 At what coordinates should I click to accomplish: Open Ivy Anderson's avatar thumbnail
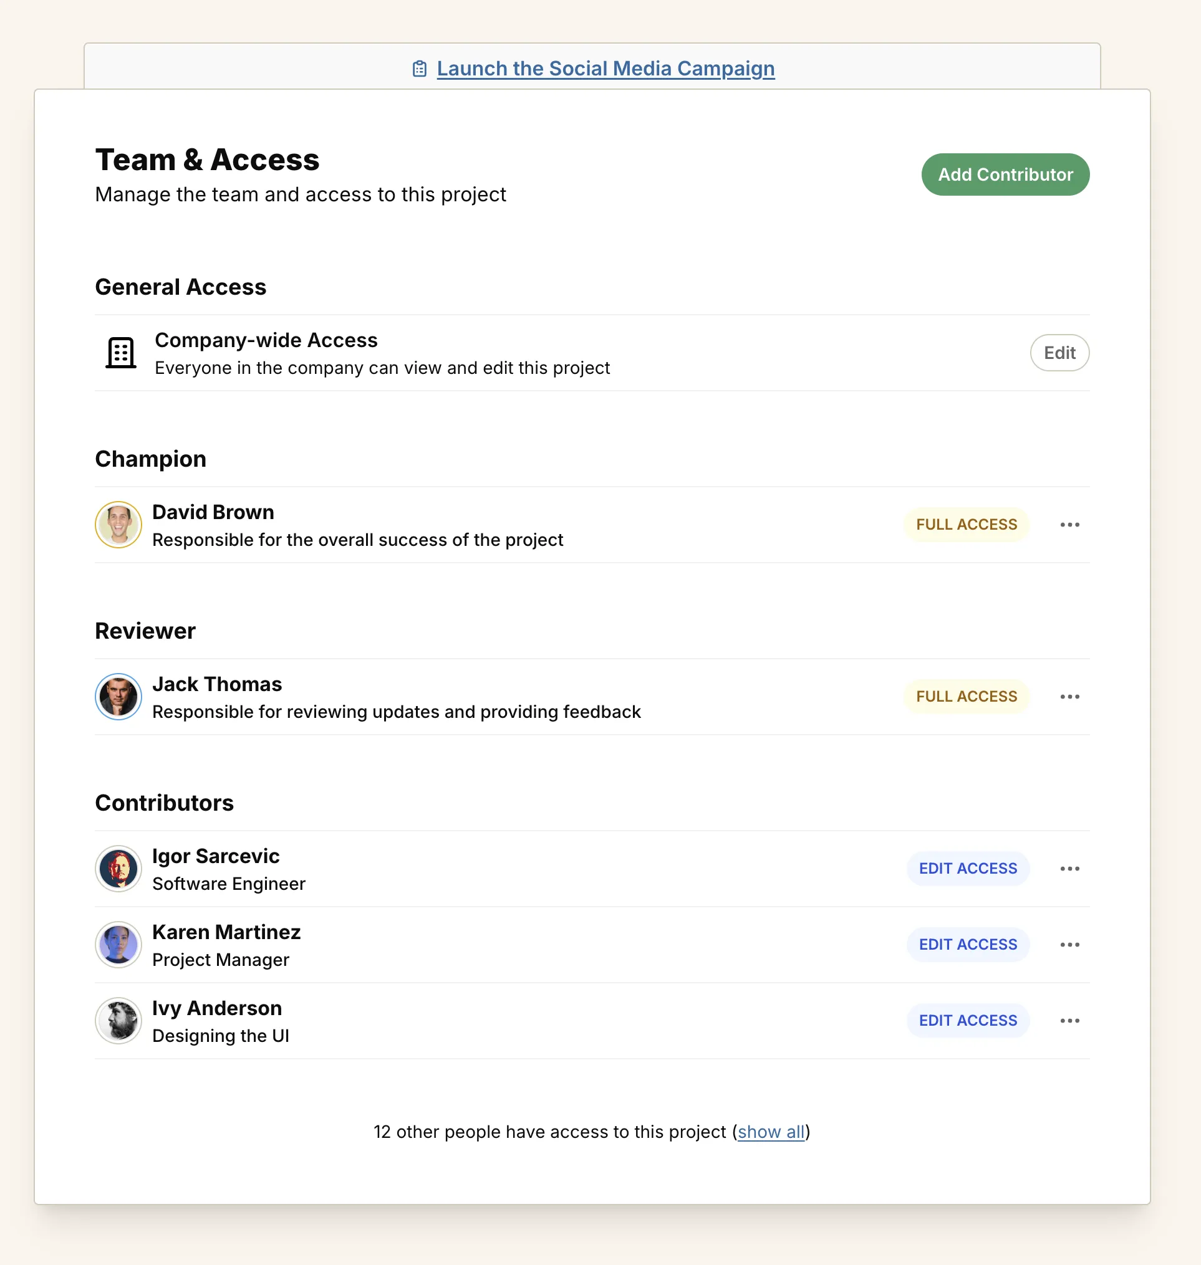118,1021
